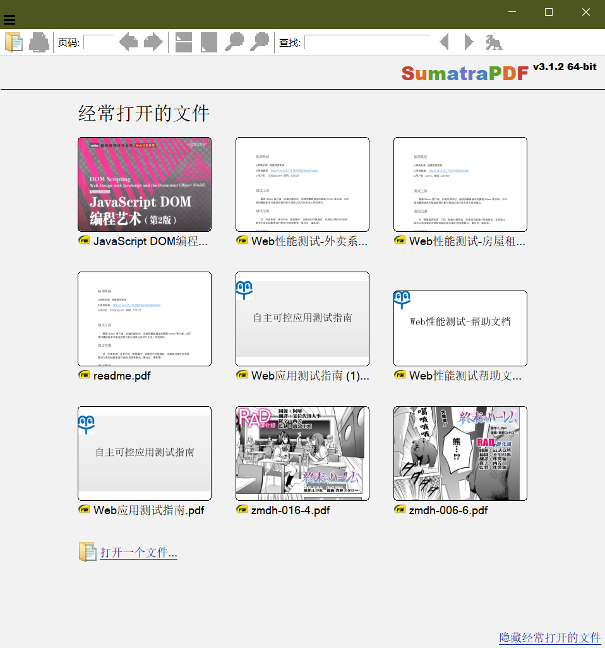This screenshot has width=605, height=648.
Task: Click the SumatraPDF logo
Action: [x=465, y=73]
